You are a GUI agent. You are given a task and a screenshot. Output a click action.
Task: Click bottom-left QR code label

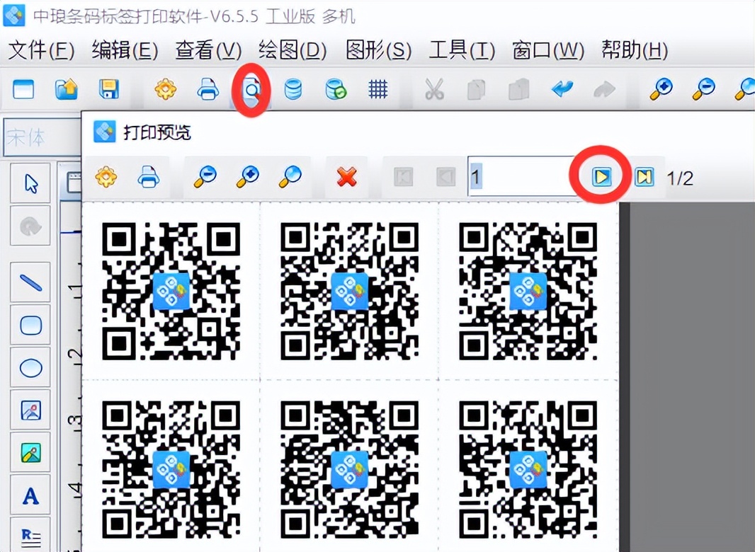[171, 470]
